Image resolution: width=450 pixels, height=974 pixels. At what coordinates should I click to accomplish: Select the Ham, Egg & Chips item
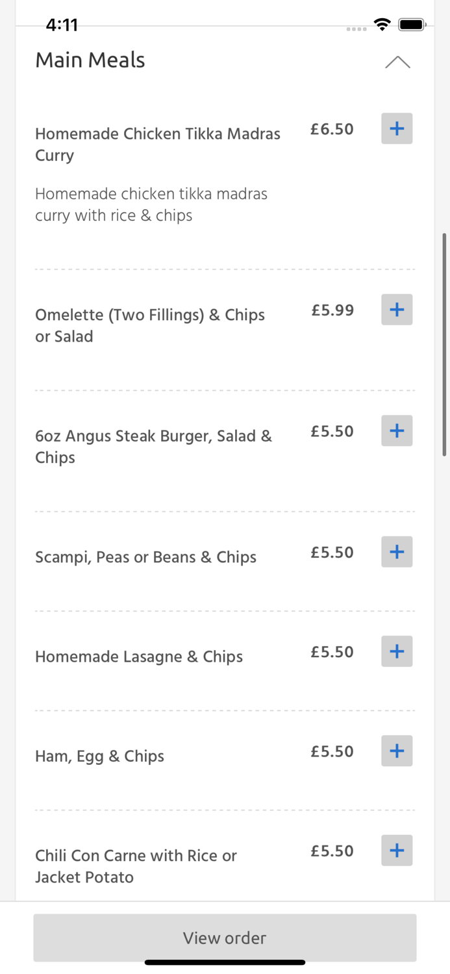(x=99, y=756)
